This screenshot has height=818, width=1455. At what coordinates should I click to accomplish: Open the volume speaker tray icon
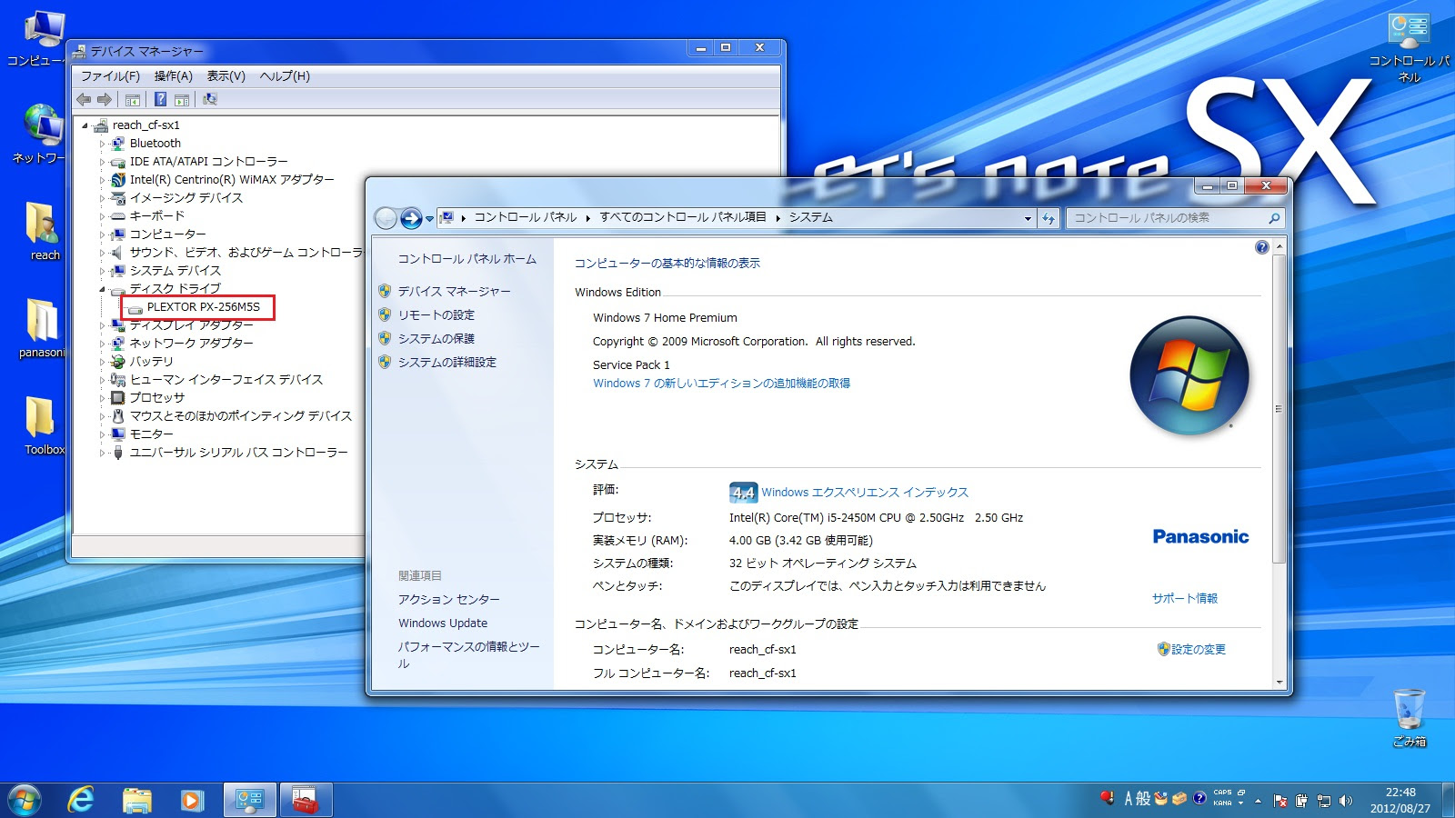(1346, 801)
